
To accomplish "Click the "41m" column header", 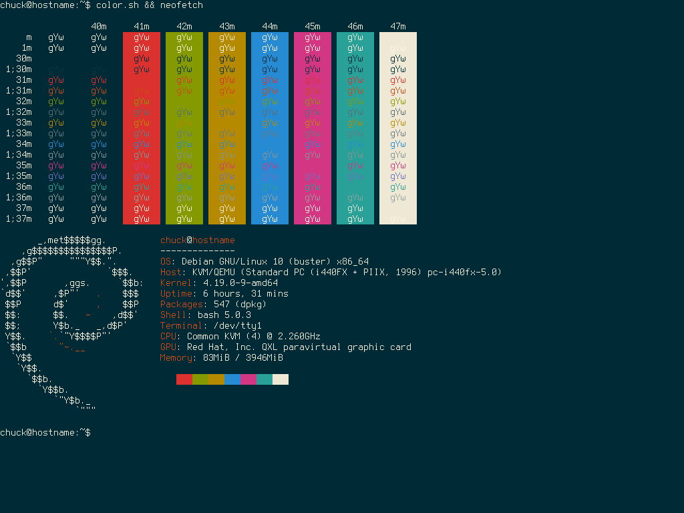I will (142, 27).
